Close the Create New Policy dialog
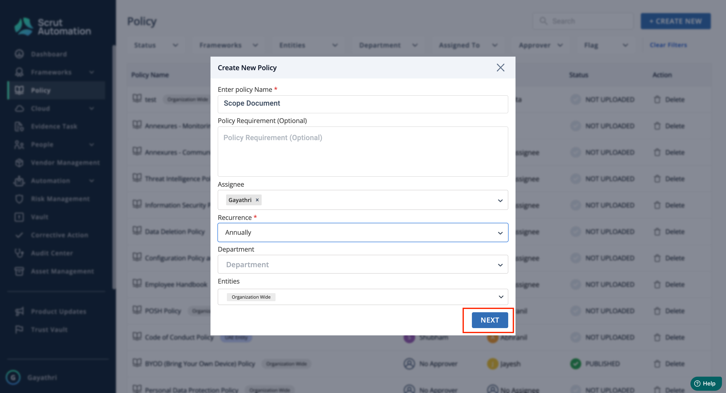The image size is (726, 393). click(x=500, y=67)
